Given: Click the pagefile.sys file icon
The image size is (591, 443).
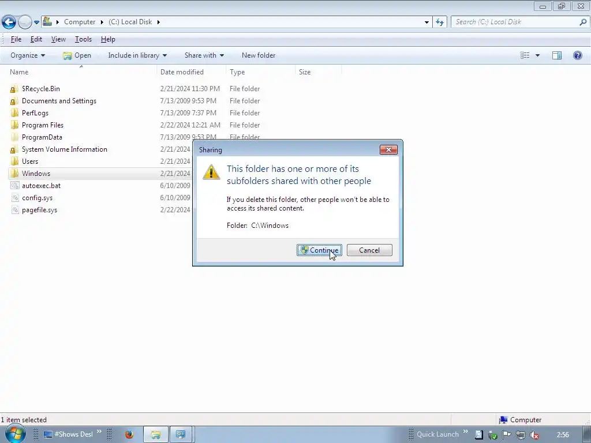Looking at the screenshot, I should tap(14, 210).
